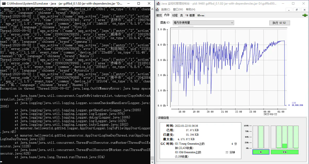Select the full green middle heap pool bar

(261, 137)
